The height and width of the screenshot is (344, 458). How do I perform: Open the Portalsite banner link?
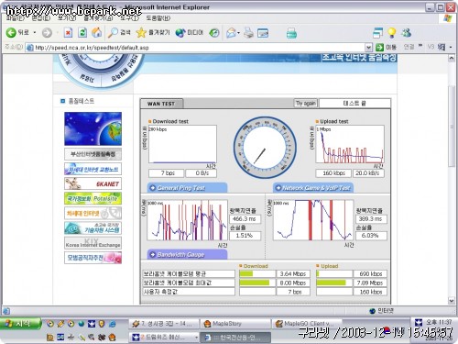tap(93, 198)
